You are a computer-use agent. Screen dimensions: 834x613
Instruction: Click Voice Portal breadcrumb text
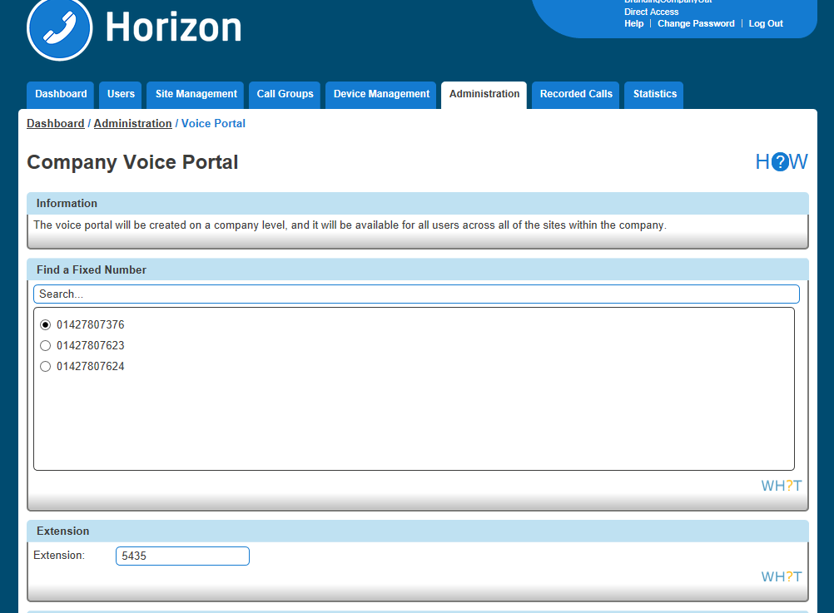coord(213,123)
